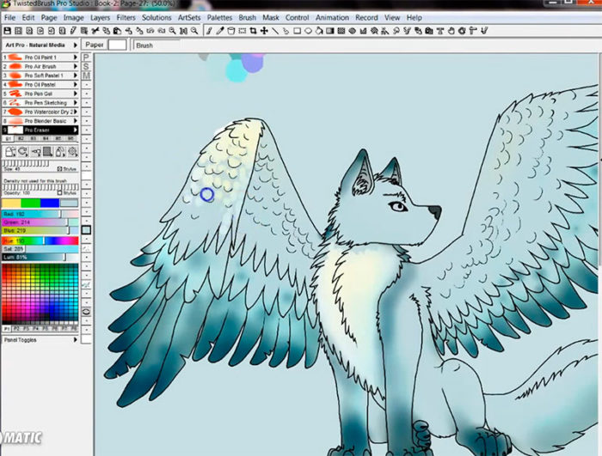Open the Layers menu
Image resolution: width=602 pixels, height=456 pixels.
pos(101,18)
